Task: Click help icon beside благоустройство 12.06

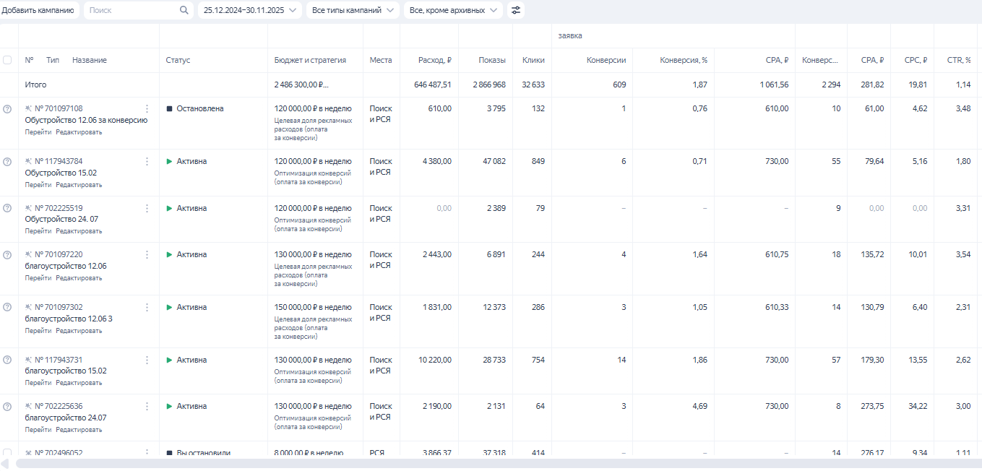Action: pos(7,254)
